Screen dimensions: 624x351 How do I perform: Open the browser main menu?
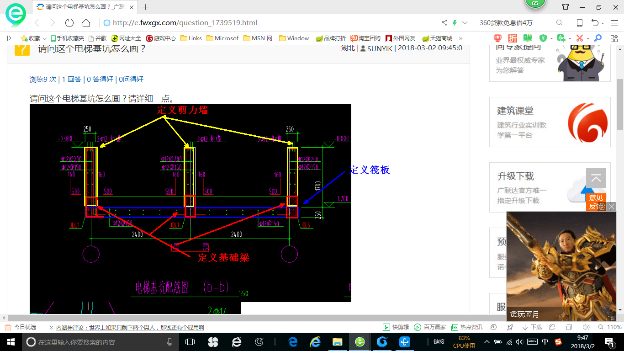click(613, 23)
